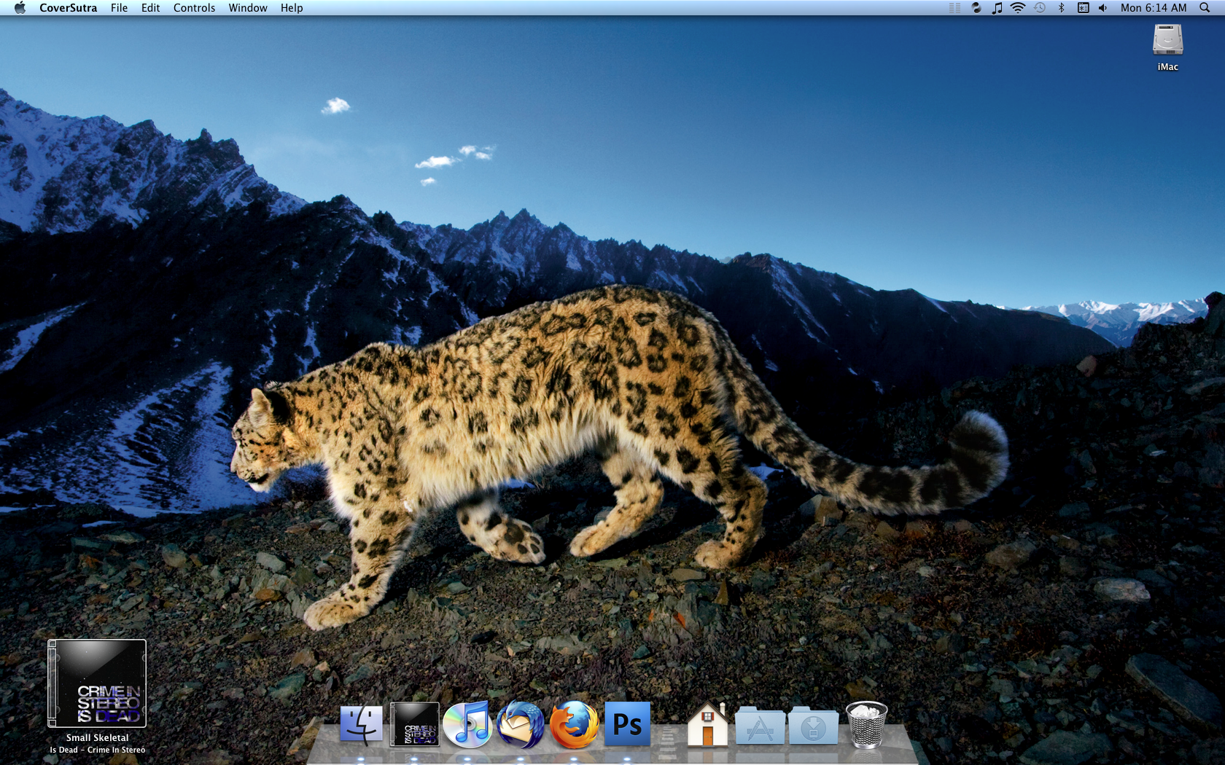The width and height of the screenshot is (1225, 765).
Task: Open the Edit menu
Action: pos(150,8)
